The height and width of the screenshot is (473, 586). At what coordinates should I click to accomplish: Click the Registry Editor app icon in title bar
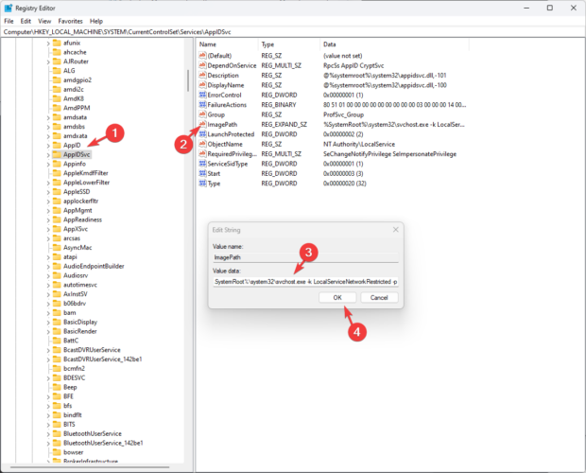point(9,8)
